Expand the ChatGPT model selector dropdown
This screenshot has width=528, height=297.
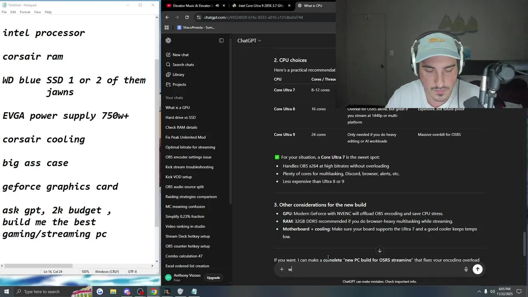[249, 40]
